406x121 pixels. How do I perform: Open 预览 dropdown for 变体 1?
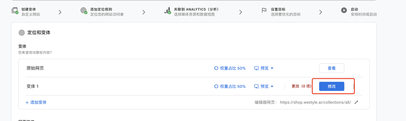tap(264, 86)
